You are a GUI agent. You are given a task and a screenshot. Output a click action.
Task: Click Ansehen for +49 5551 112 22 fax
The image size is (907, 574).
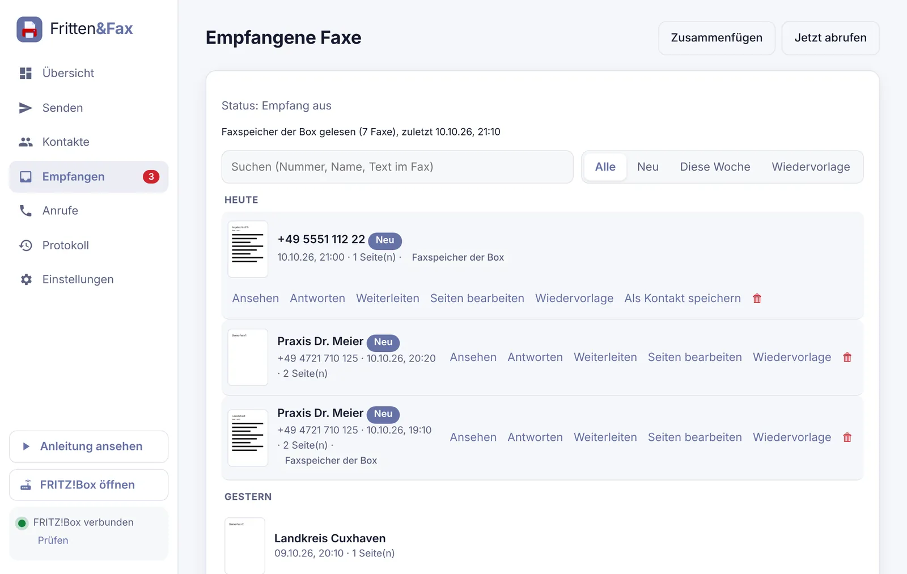coord(256,299)
